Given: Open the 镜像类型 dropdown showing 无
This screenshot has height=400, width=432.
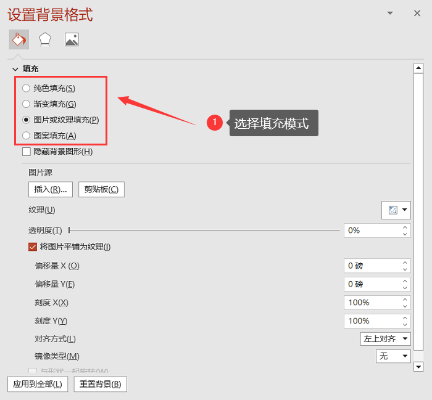Looking at the screenshot, I should point(393,356).
